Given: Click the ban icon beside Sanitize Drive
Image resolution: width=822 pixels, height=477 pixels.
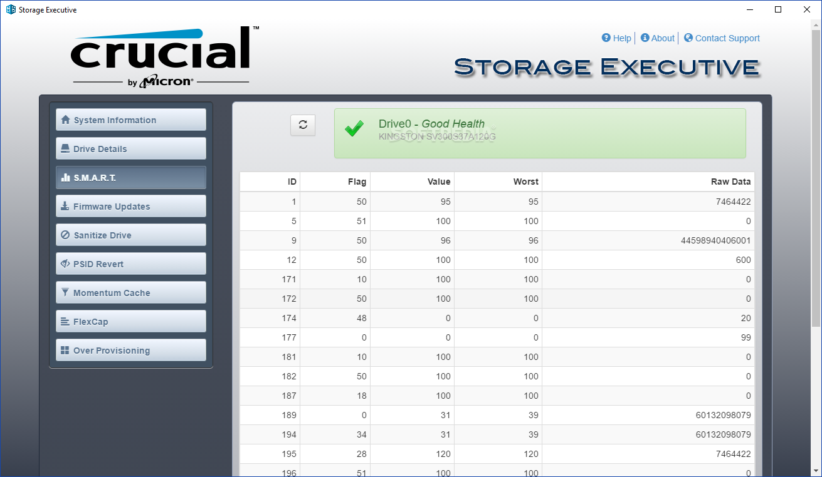Looking at the screenshot, I should [x=65, y=235].
